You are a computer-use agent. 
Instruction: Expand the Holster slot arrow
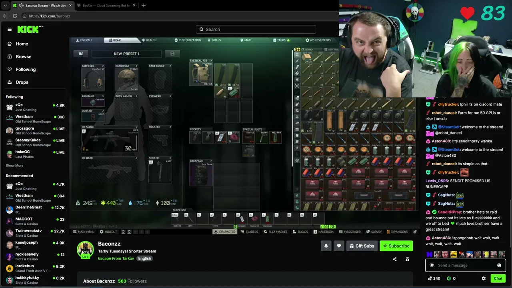(170, 127)
